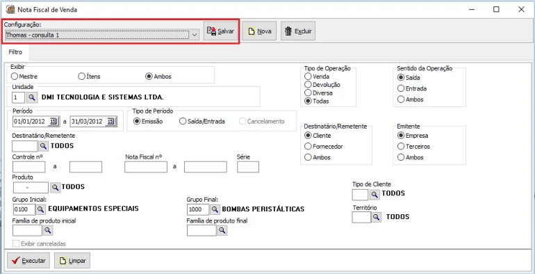Maximize the Nota Fiscal de Venda window
The width and height of the screenshot is (535, 274).
pyautogui.click(x=496, y=10)
